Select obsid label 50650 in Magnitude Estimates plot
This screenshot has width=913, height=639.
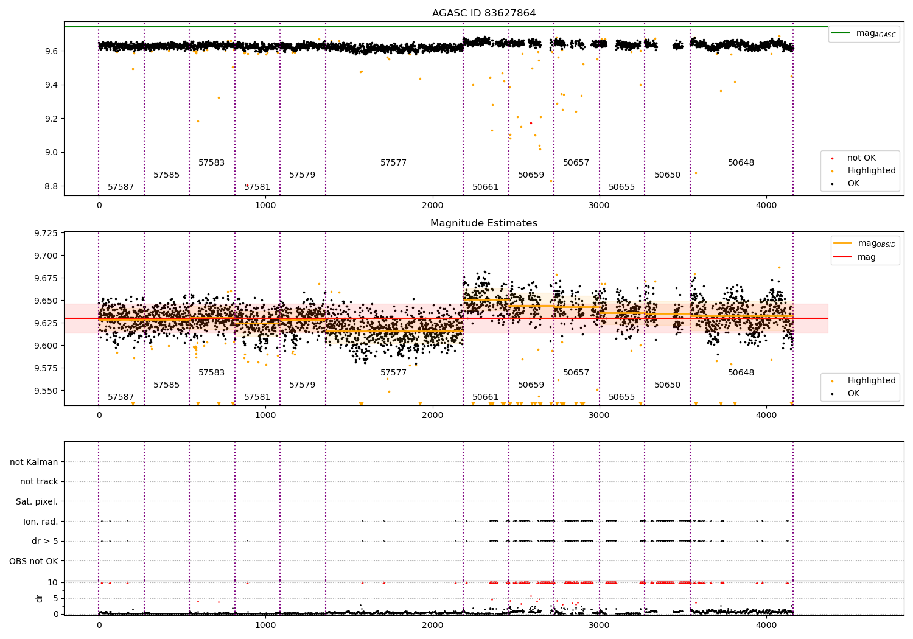tap(667, 385)
